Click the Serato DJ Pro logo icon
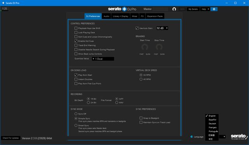249x145 pixels. tap(124, 9)
